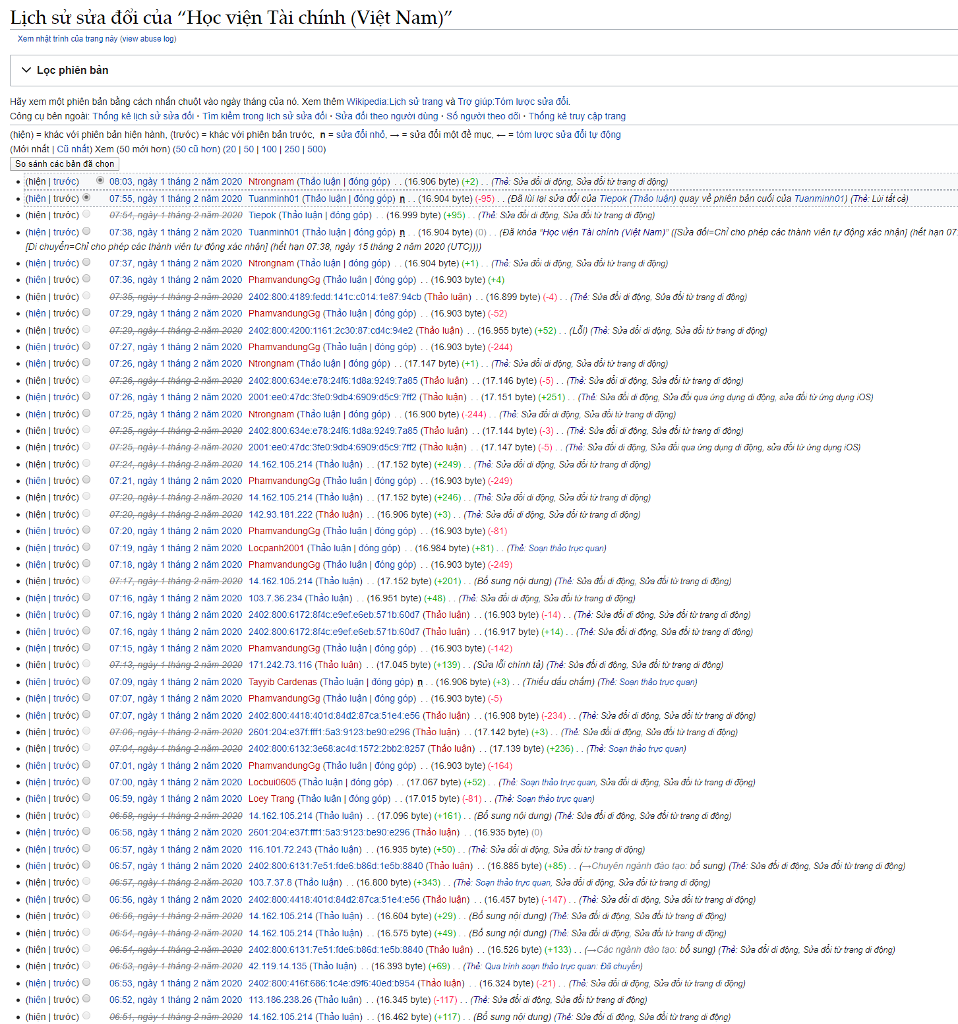The image size is (958, 1024).
Task: Open the Trợ giúp:Tóm lược sửa đổi link
Action: point(514,102)
